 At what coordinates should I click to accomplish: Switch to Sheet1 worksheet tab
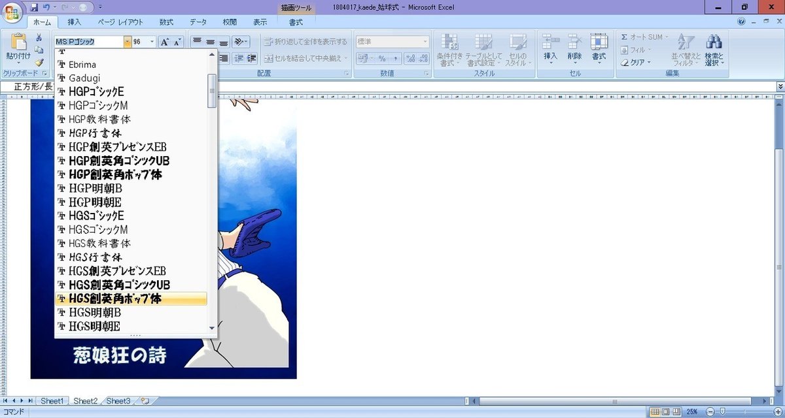click(x=52, y=401)
